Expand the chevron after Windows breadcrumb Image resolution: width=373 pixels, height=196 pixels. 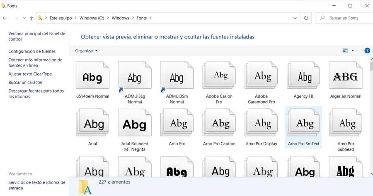coord(133,18)
